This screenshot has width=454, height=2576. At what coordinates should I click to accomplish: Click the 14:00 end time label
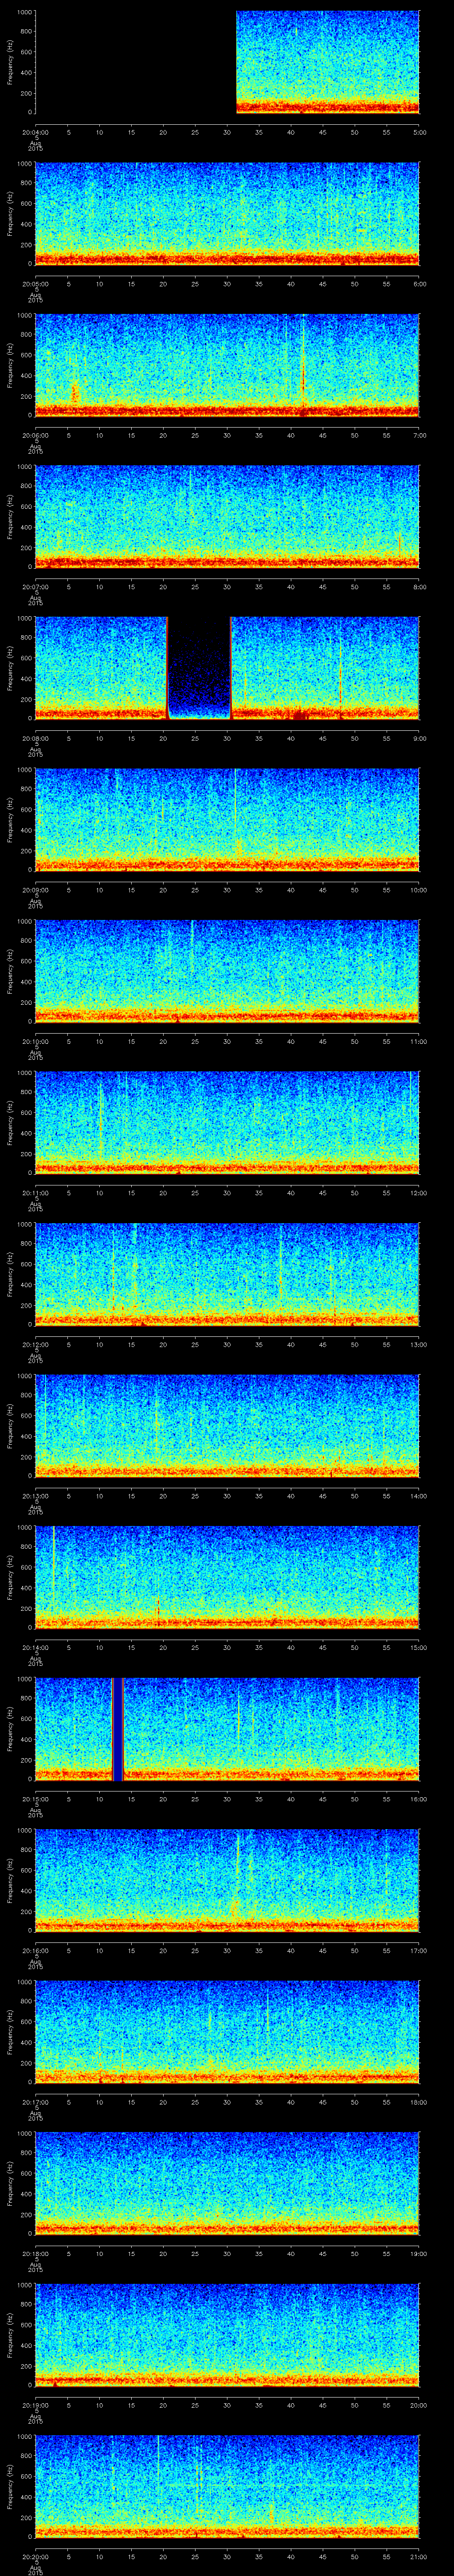tap(419, 1495)
